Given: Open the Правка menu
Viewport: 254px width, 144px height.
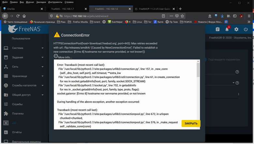Looking at the screenshot, I should (x=14, y=2).
